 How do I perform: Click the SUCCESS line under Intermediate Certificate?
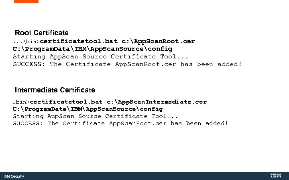[x=120, y=123]
